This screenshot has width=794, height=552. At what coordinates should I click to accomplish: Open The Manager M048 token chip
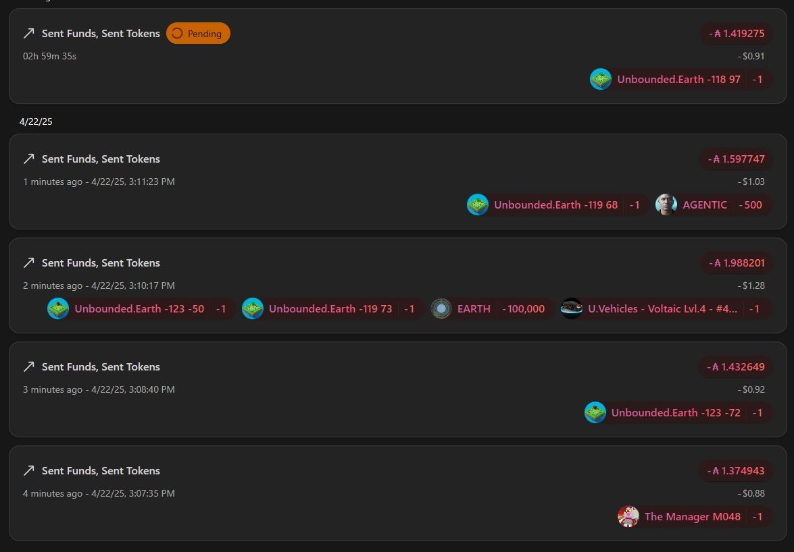(695, 517)
